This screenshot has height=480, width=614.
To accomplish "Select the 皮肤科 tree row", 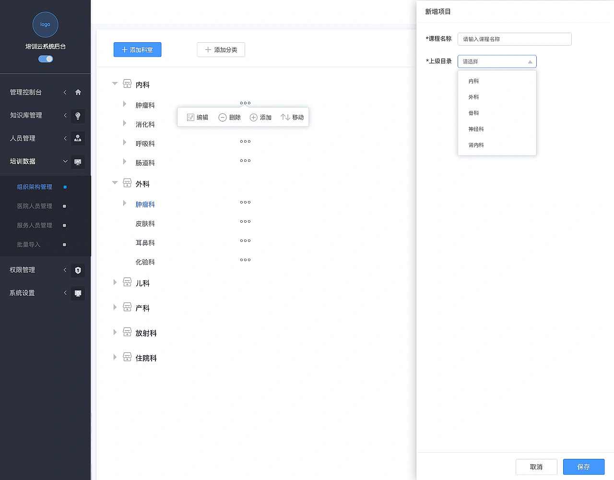I will [x=145, y=224].
